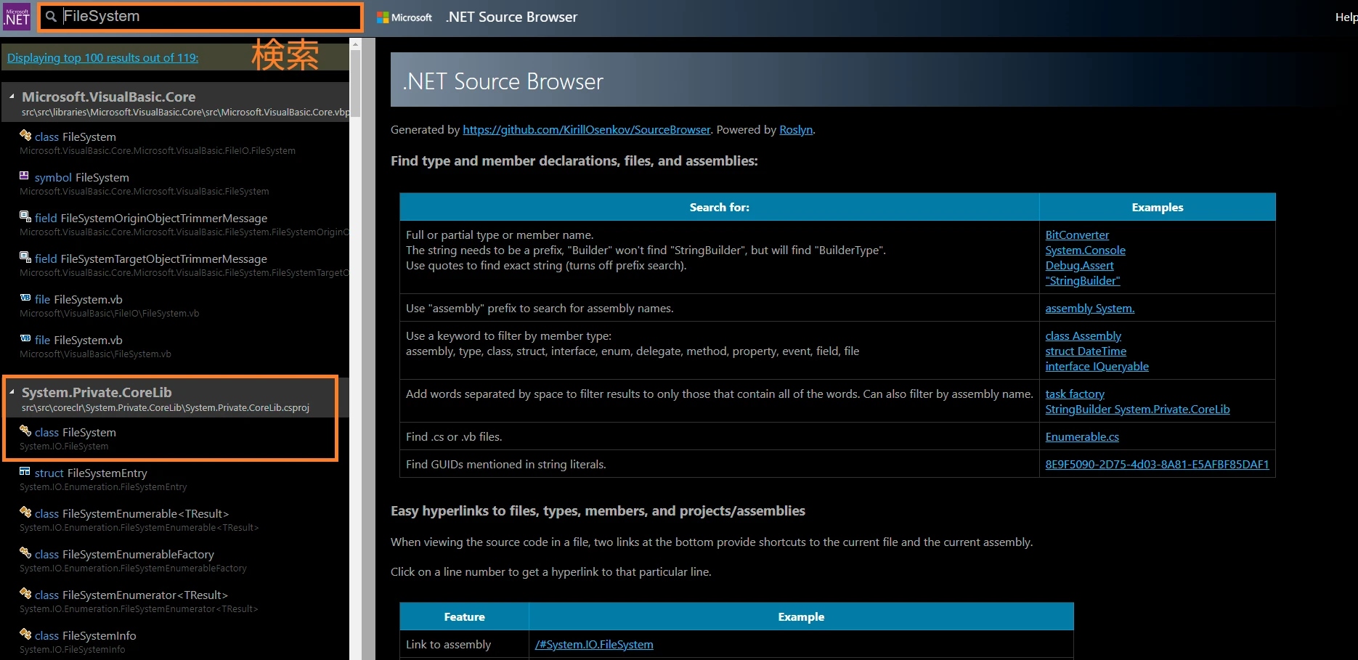This screenshot has height=660, width=1358.
Task: Click the class icon beside FileSystemInfo
Action: tap(25, 634)
